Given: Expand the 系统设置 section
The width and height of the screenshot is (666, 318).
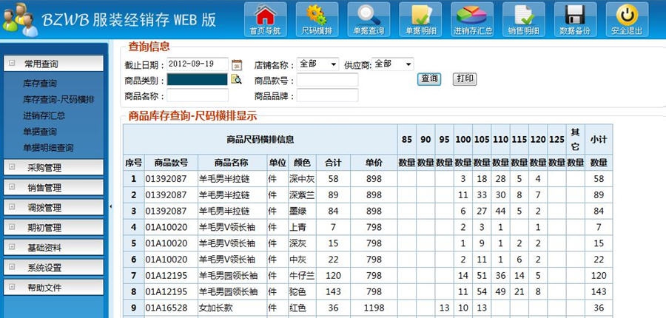Looking at the screenshot, I should (53, 267).
